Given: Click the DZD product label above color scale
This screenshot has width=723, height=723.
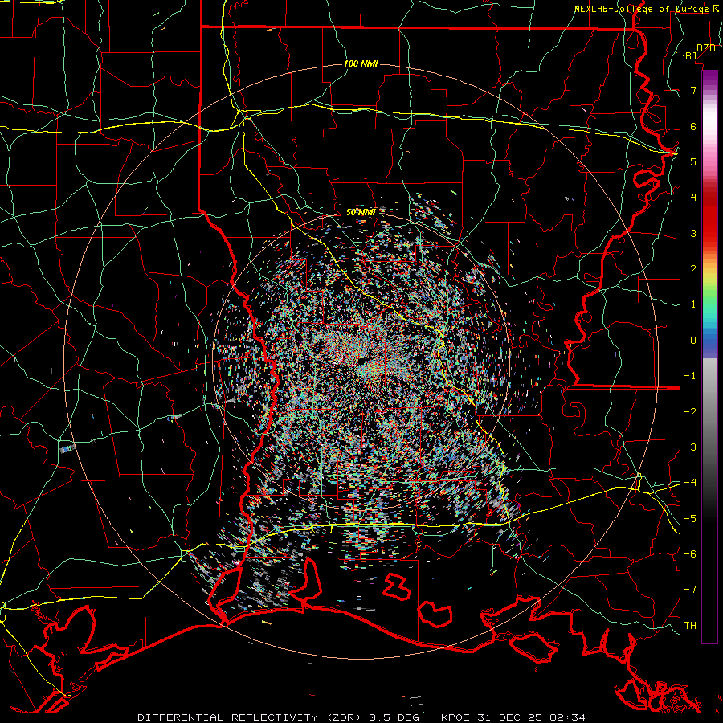Looking at the screenshot, I should pyautogui.click(x=705, y=48).
